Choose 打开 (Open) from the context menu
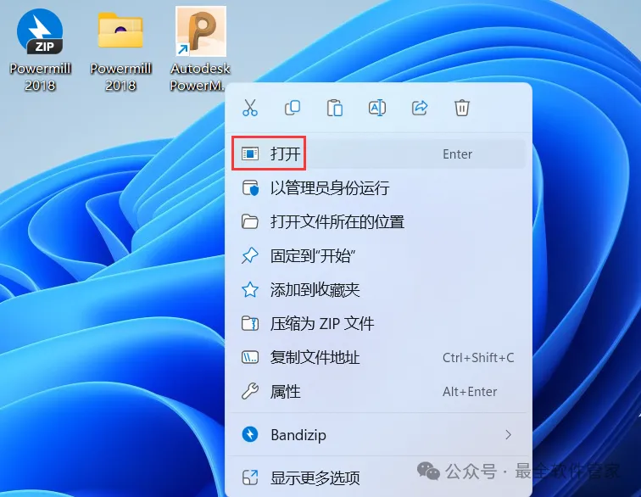Image resolution: width=641 pixels, height=497 pixels. click(378, 154)
